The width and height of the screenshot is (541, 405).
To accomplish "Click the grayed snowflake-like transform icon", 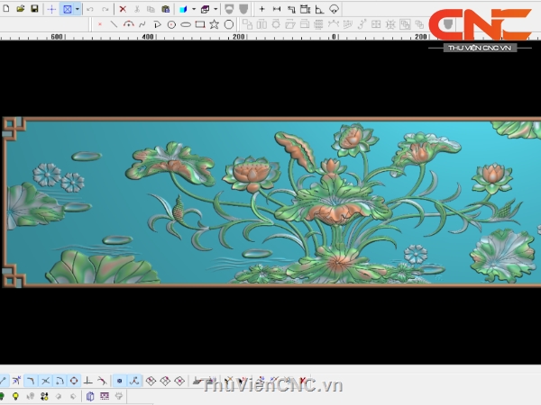I will [x=390, y=24].
